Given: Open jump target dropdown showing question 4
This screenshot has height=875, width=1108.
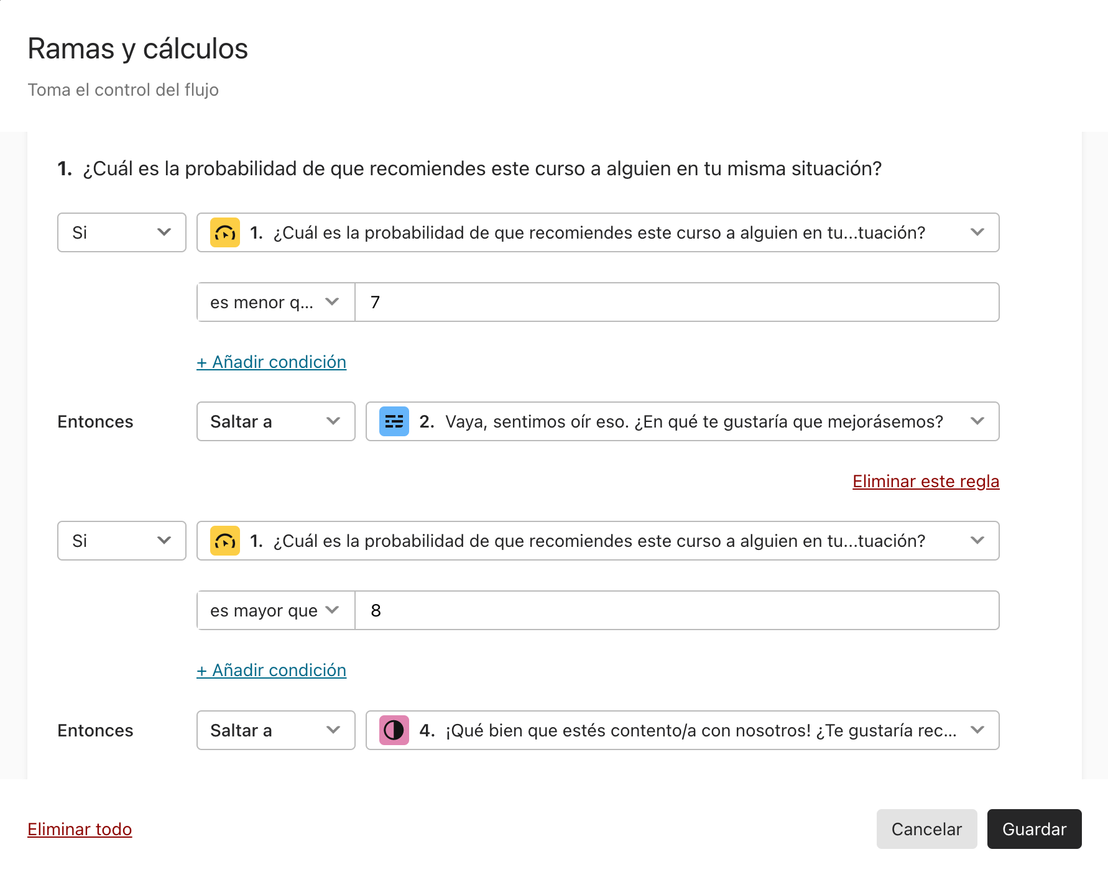Looking at the screenshot, I should tap(683, 730).
